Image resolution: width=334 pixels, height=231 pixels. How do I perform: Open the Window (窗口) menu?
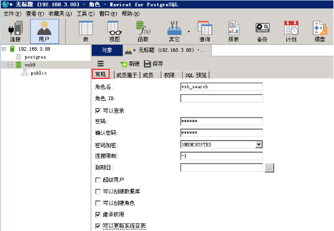coord(108,14)
